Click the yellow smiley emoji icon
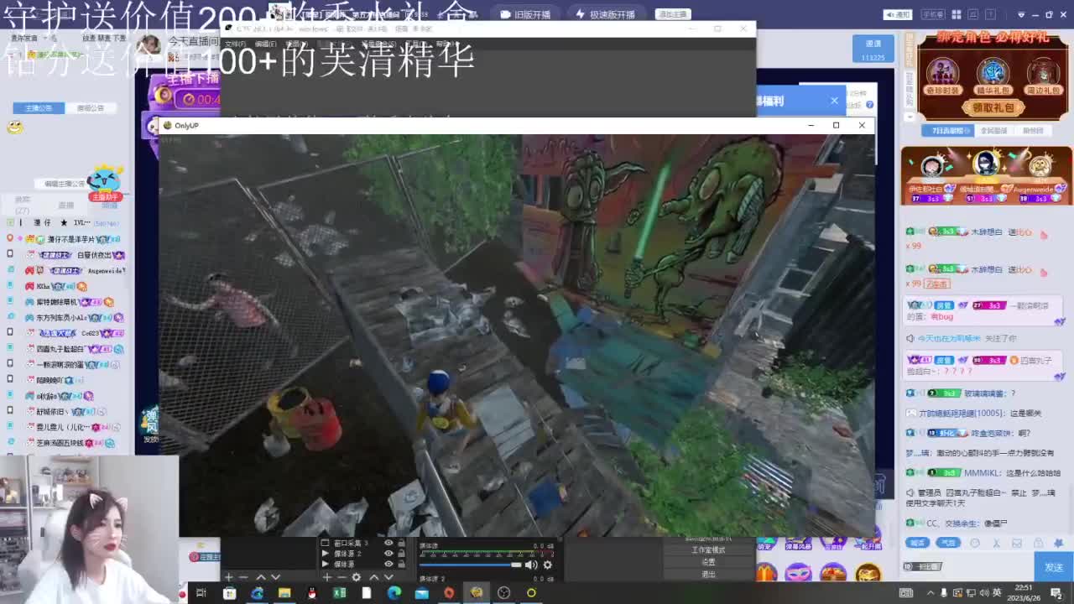 [13, 128]
